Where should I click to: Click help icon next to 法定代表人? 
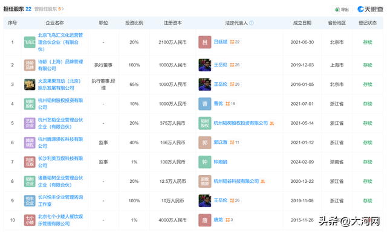[252, 23]
